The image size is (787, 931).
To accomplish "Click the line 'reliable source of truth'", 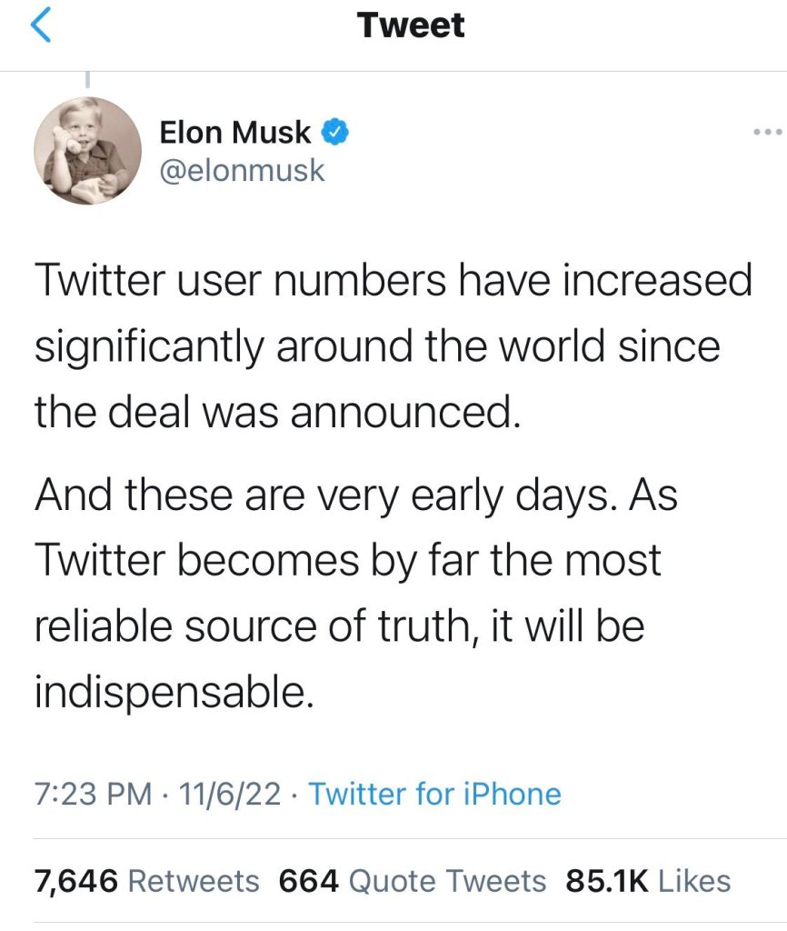I will pos(339,628).
